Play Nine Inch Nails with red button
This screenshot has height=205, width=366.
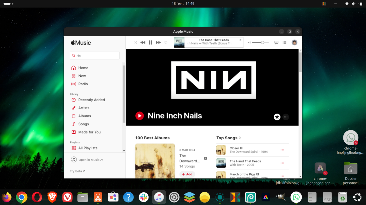[x=139, y=116]
